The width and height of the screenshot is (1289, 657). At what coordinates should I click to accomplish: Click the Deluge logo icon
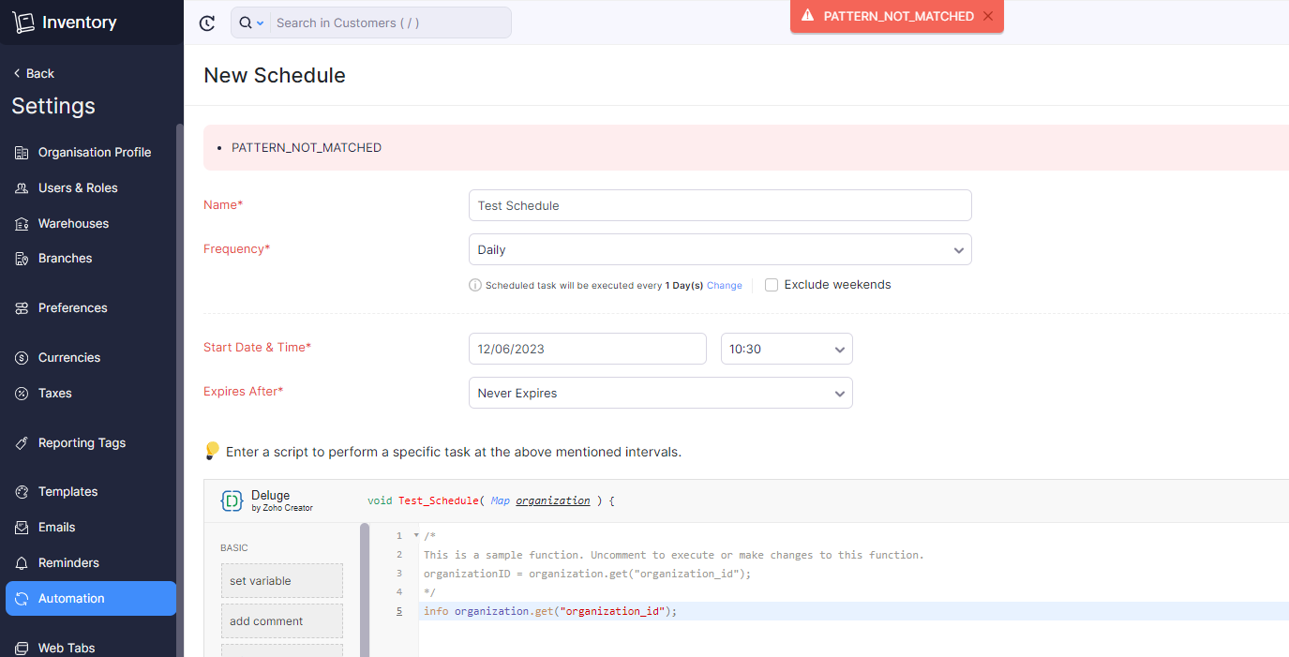pos(232,500)
